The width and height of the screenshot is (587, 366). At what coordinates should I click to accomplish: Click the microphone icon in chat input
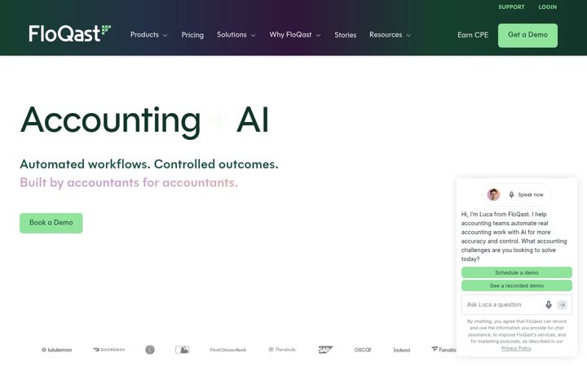click(x=549, y=305)
